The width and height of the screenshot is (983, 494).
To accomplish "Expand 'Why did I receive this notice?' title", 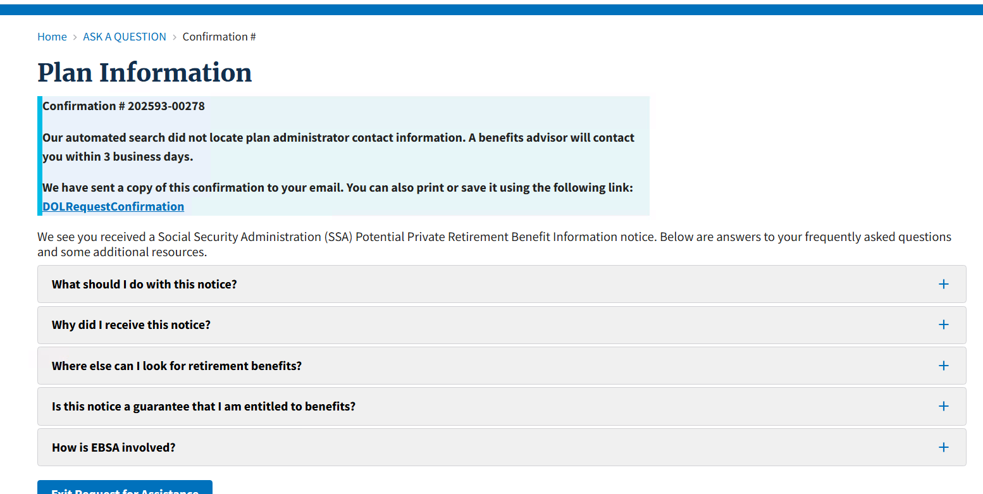I will 131,325.
